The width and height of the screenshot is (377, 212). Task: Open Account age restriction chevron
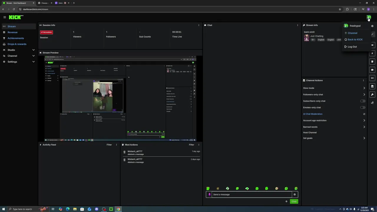(364, 120)
